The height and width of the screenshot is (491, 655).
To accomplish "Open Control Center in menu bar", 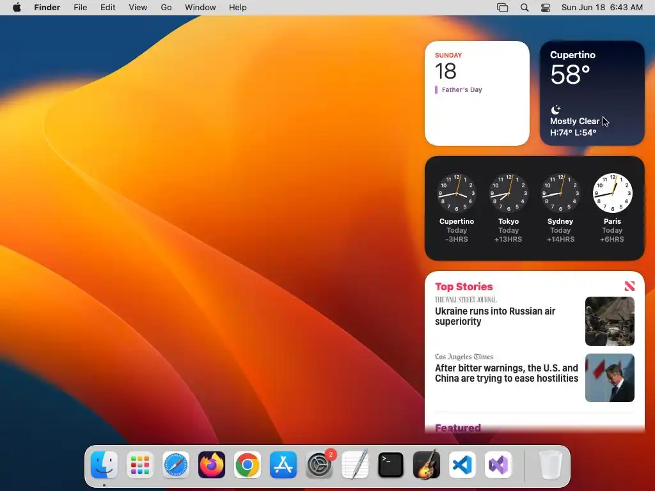I will [x=546, y=8].
